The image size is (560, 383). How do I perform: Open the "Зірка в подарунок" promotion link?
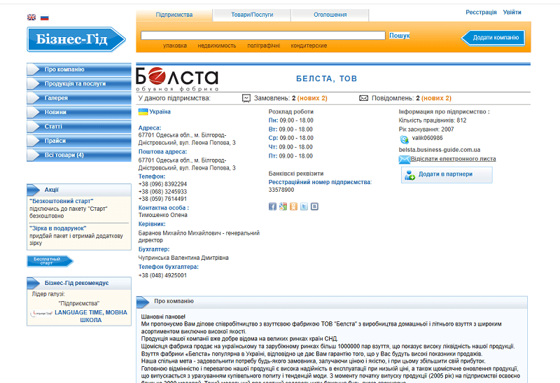tap(58, 228)
